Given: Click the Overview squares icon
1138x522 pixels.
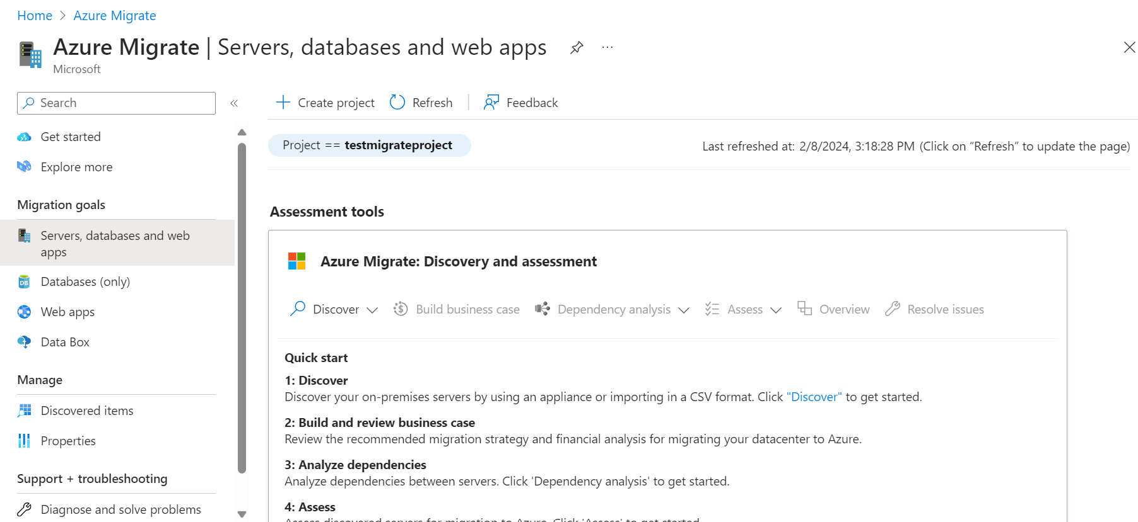Looking at the screenshot, I should coord(804,309).
